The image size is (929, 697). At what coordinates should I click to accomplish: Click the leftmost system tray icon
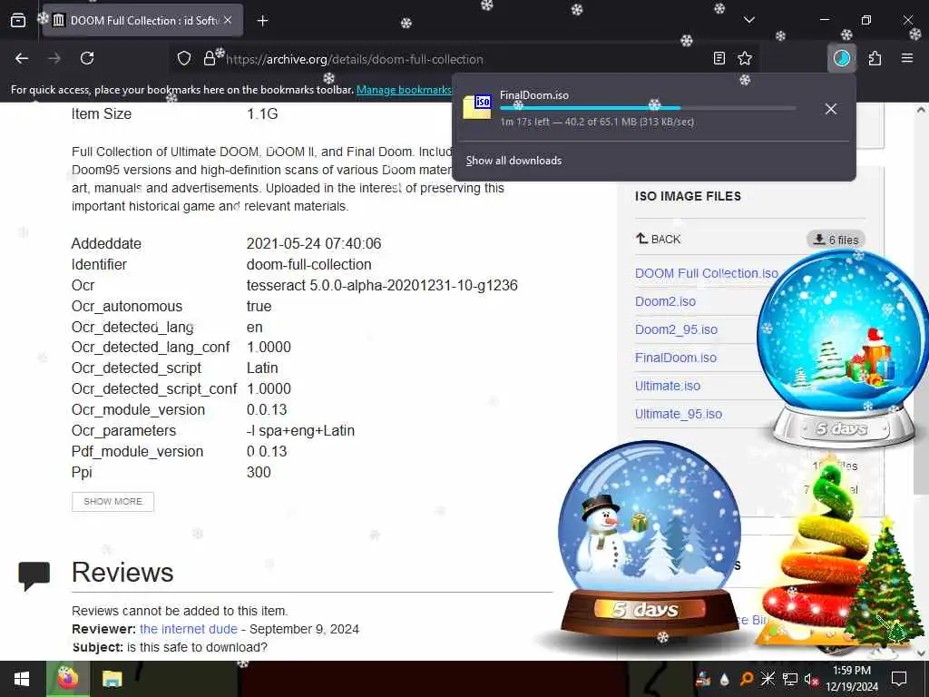pyautogui.click(x=703, y=679)
